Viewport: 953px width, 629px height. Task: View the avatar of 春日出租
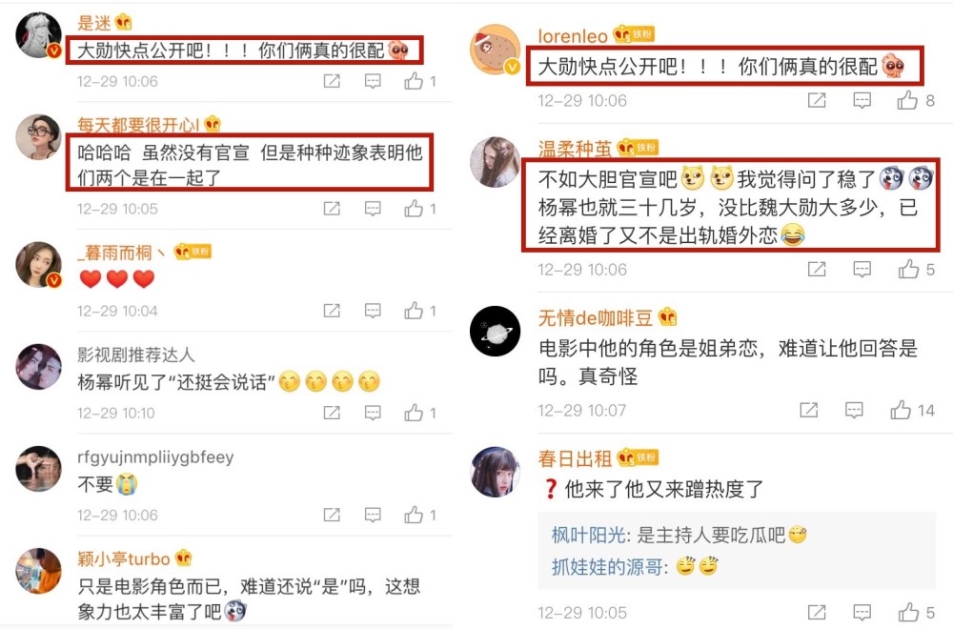pos(496,472)
